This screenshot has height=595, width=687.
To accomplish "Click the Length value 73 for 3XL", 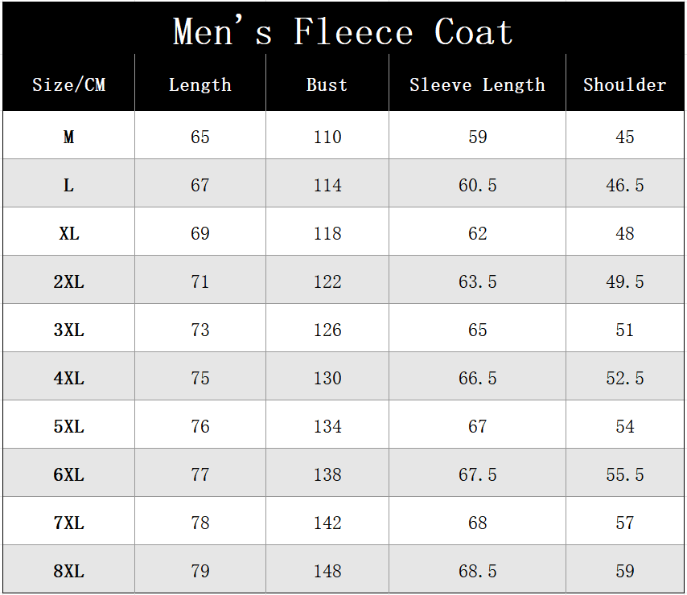I will coord(200,330).
